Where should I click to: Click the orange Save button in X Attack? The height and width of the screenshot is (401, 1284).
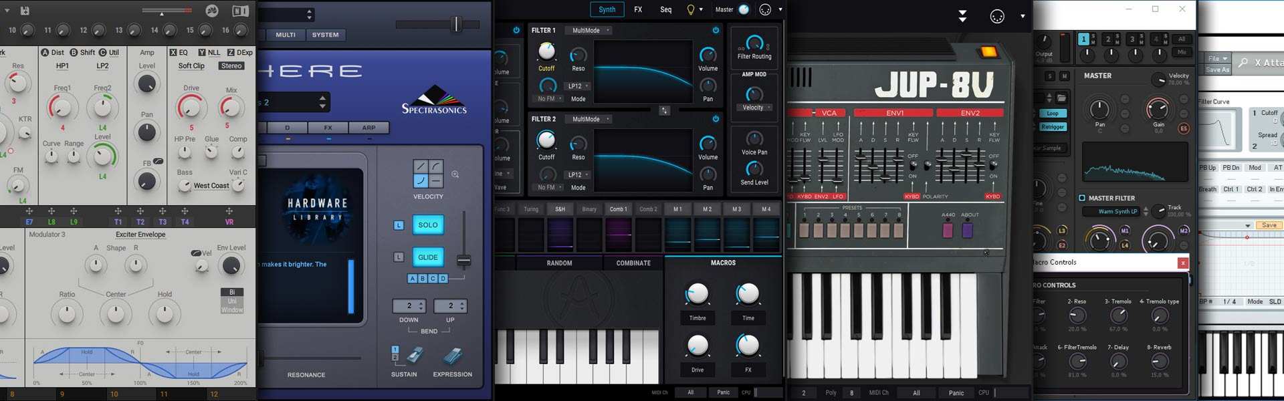pos(1269,225)
